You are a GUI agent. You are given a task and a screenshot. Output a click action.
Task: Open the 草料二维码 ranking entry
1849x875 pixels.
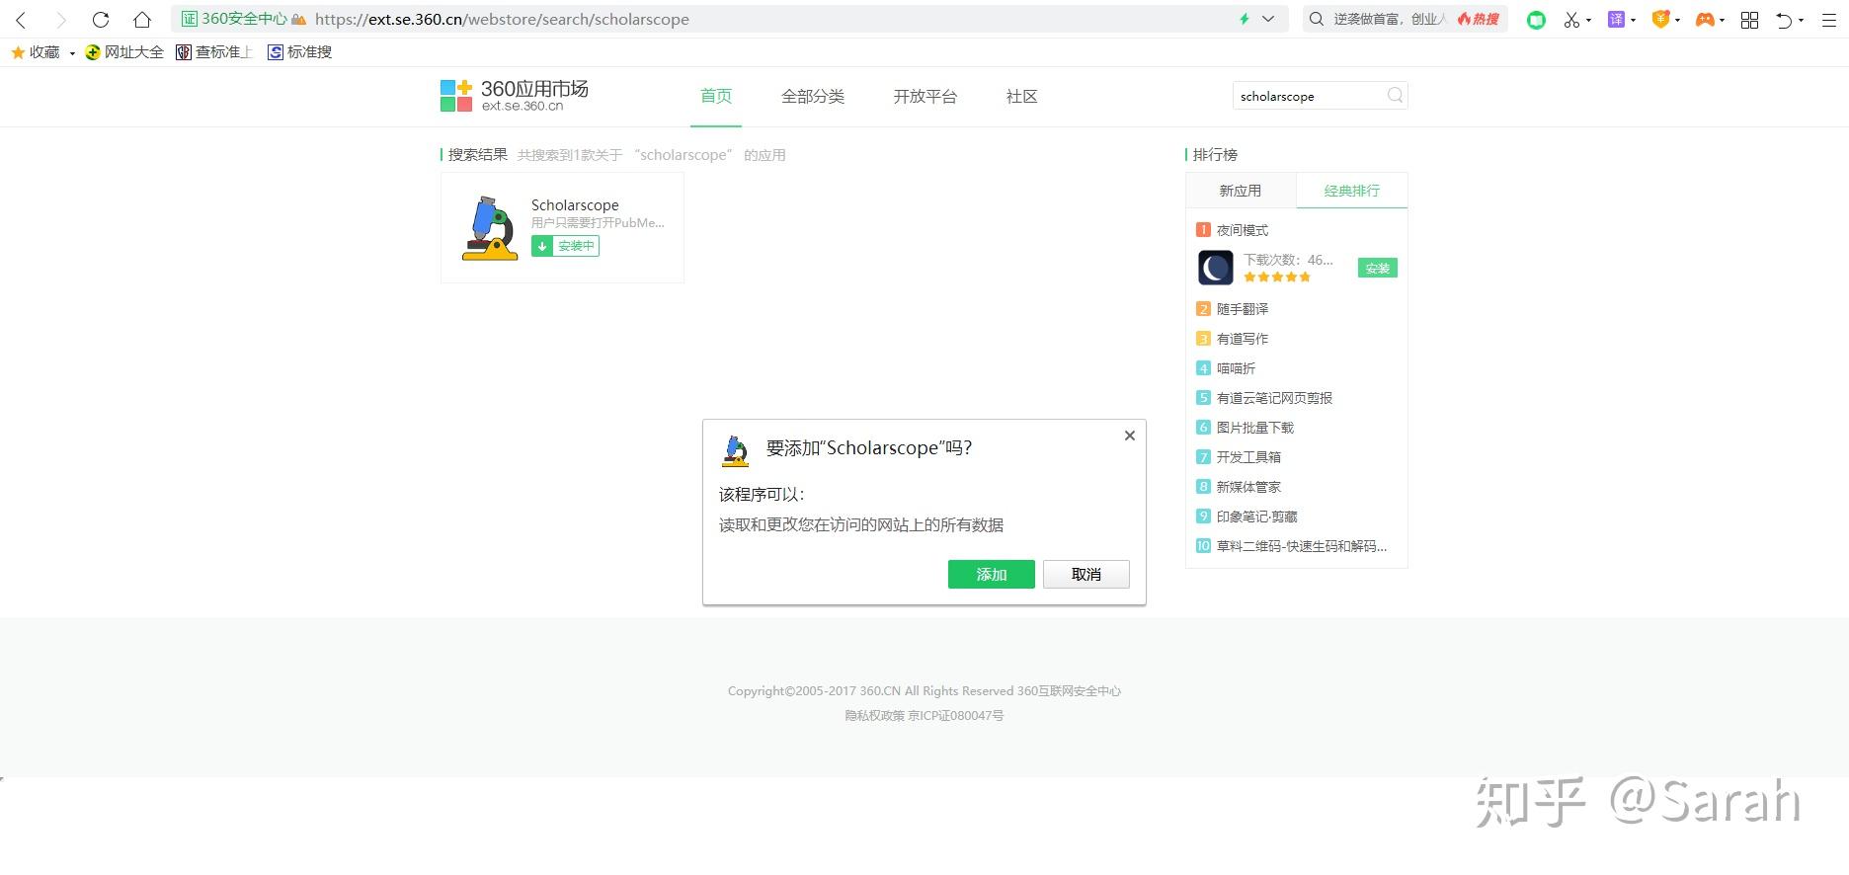[1301, 546]
